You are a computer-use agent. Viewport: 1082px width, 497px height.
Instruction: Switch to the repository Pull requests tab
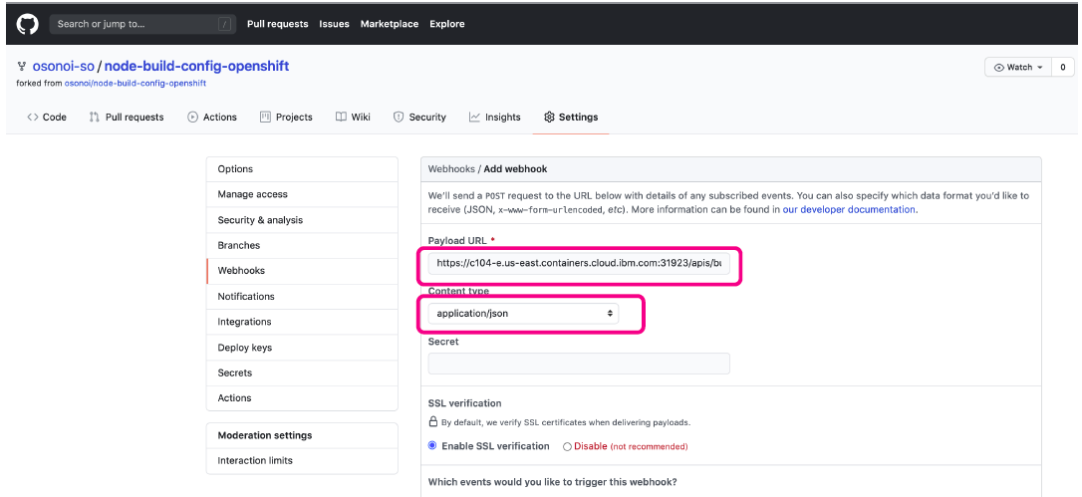pyautogui.click(x=127, y=118)
